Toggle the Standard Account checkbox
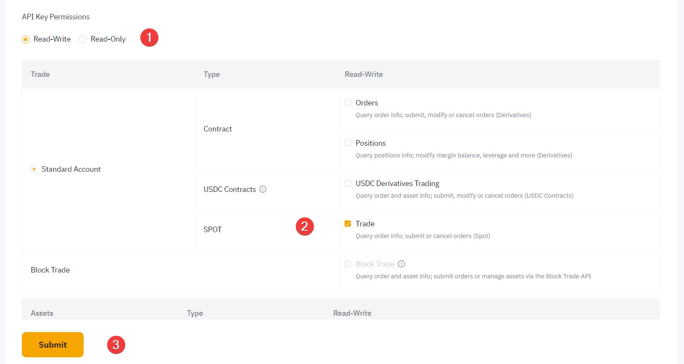The image size is (684, 364). [34, 169]
